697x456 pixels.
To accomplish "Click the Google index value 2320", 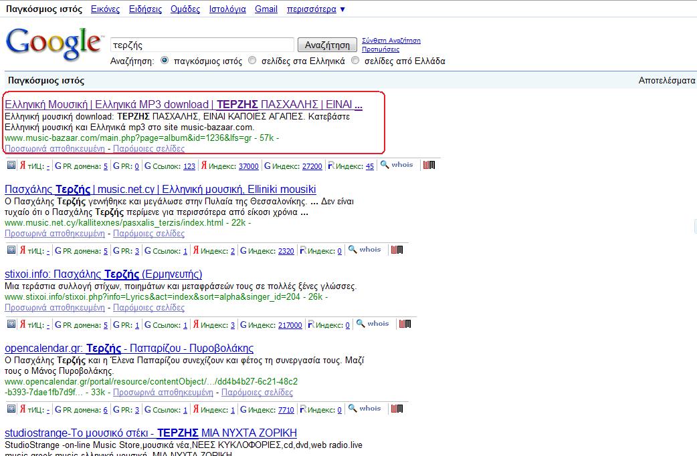I will point(286,251).
